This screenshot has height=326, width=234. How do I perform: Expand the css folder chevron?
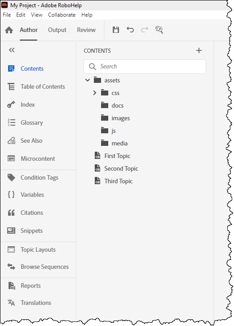[95, 93]
